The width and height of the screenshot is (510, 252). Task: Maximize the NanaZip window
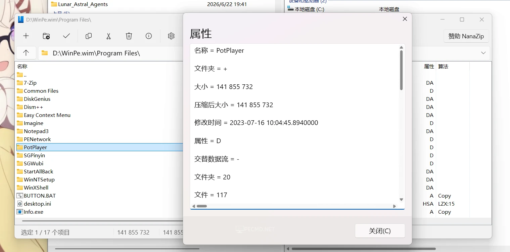(x=462, y=19)
